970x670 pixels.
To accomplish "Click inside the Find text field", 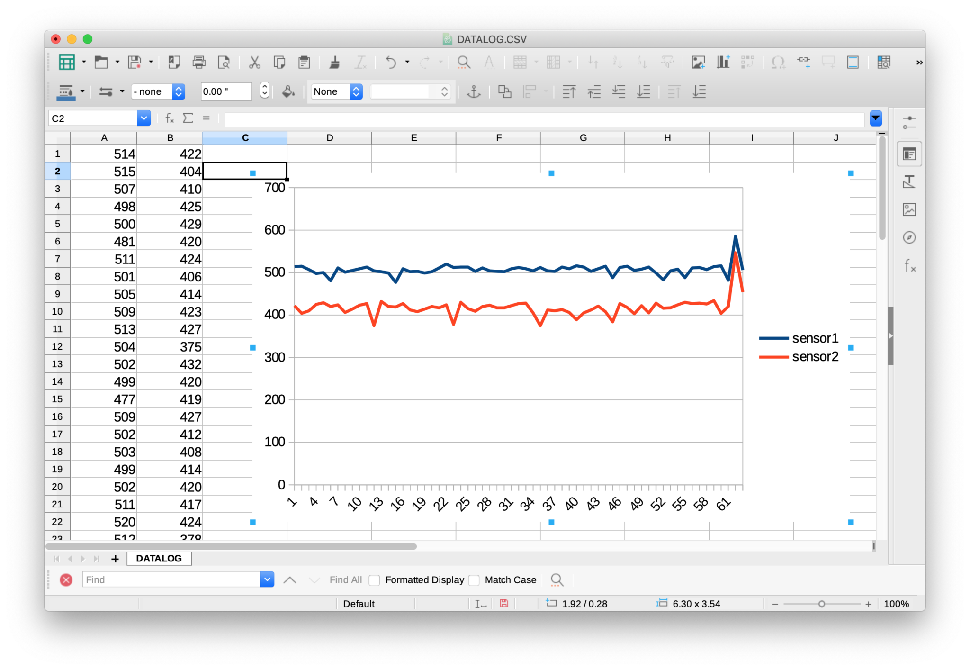I will coord(171,579).
